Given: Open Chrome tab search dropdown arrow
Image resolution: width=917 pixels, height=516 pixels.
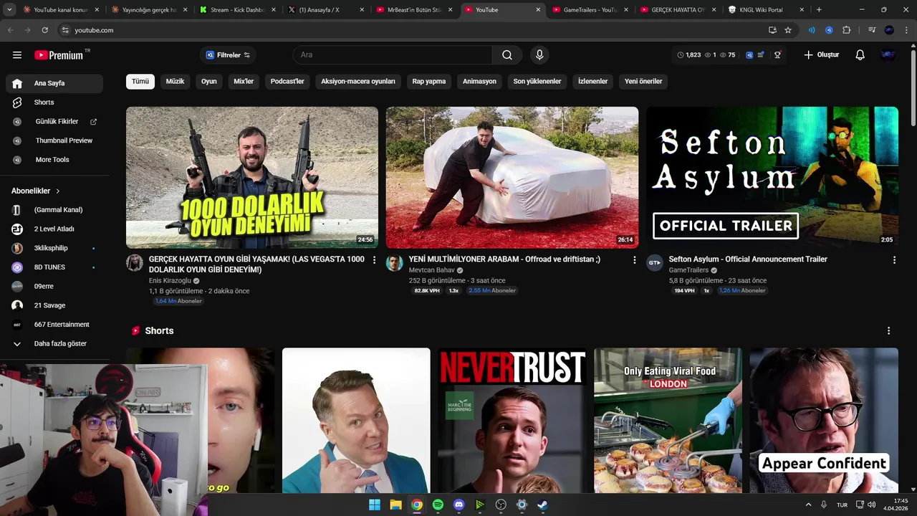Looking at the screenshot, I should (9, 10).
